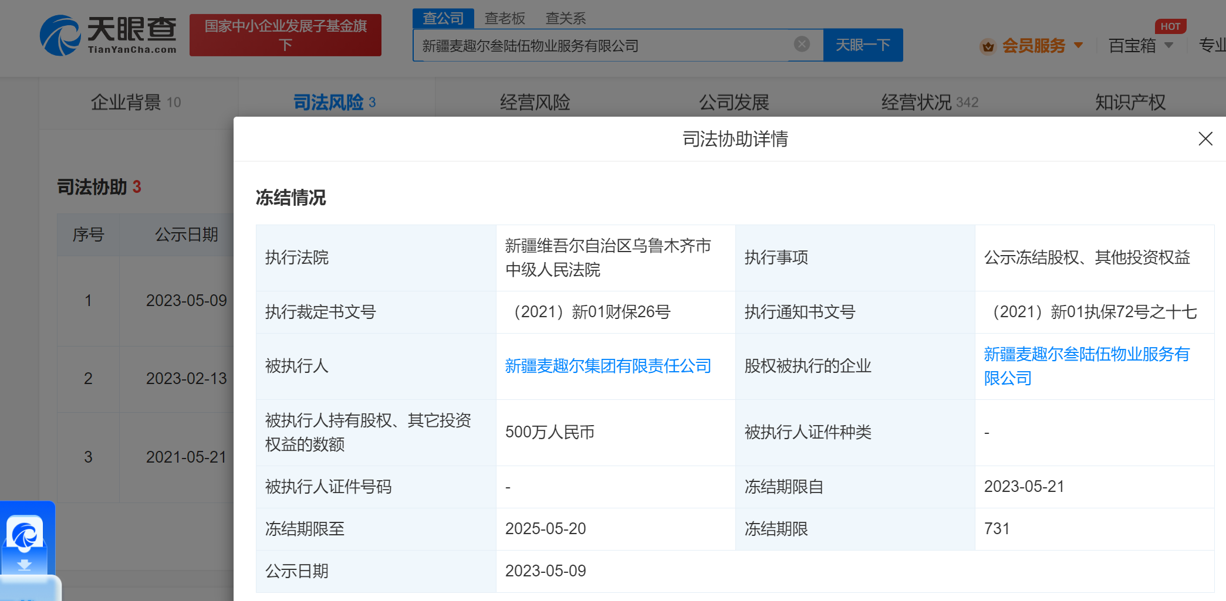The height and width of the screenshot is (601, 1226).
Task: Select the 查公司 search tab
Action: click(x=443, y=18)
